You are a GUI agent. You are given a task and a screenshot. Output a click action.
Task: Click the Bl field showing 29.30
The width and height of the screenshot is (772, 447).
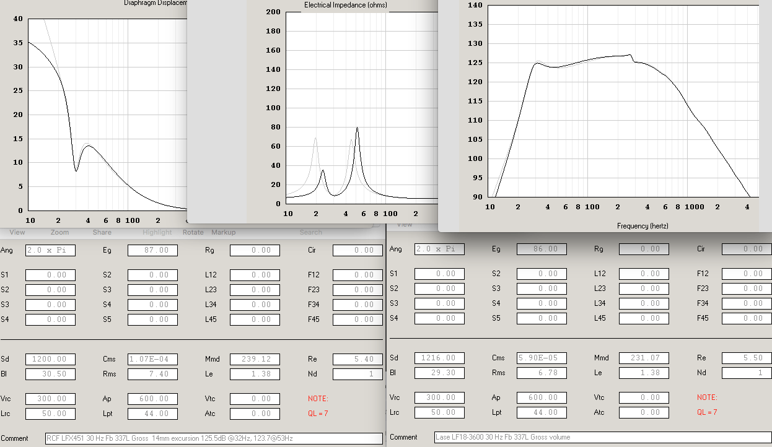pos(439,373)
